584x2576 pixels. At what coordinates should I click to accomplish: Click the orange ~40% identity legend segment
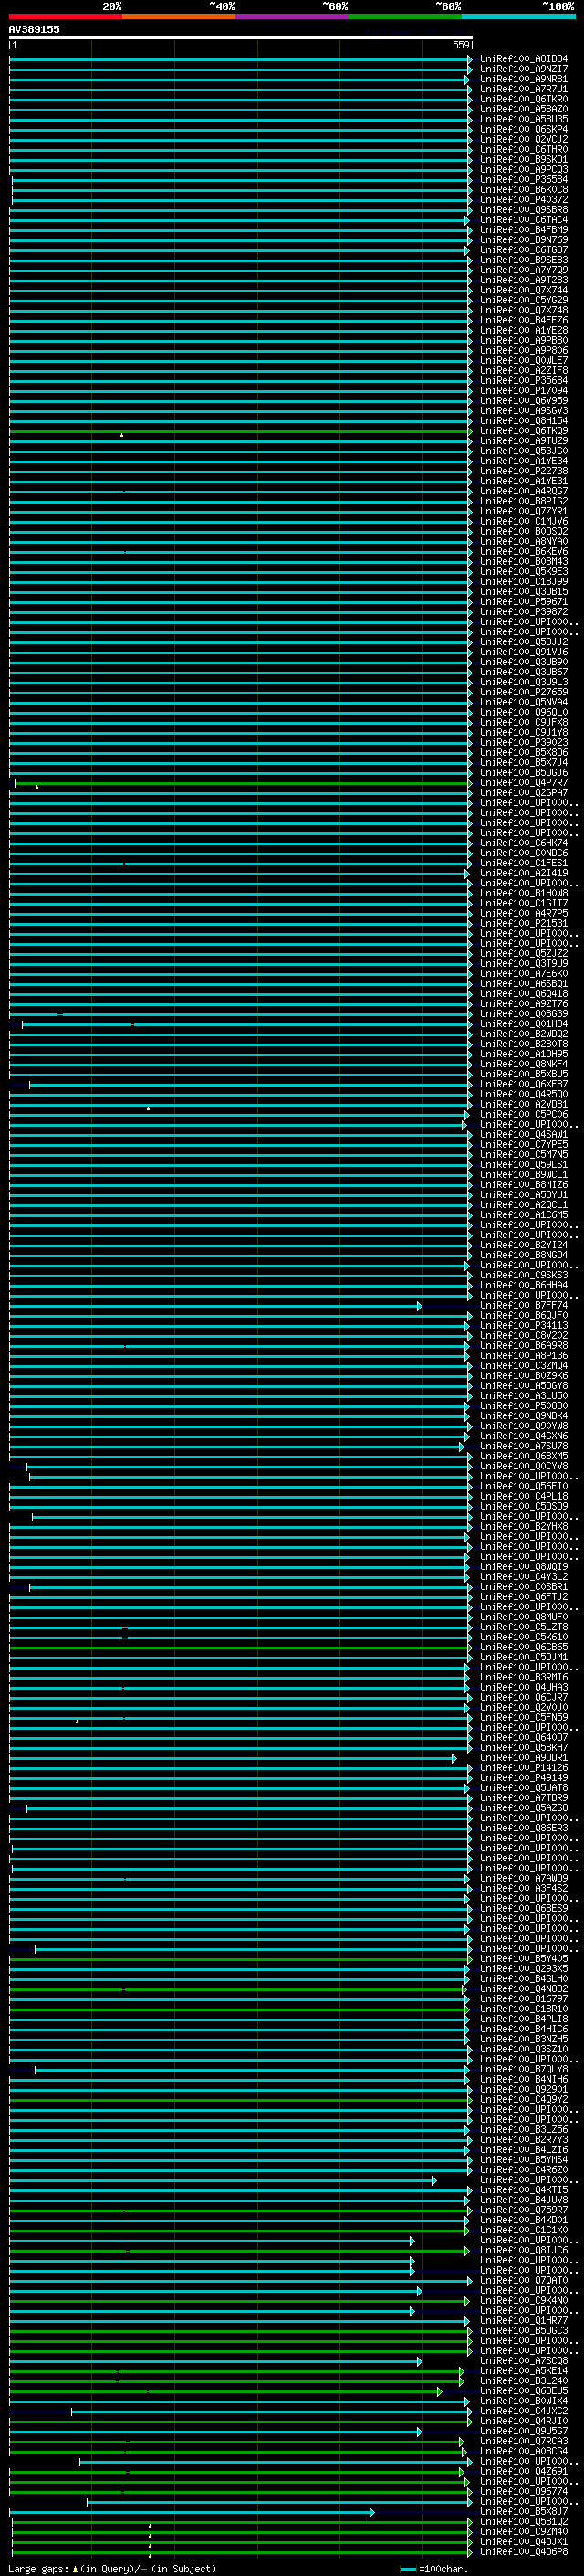pos(179,16)
